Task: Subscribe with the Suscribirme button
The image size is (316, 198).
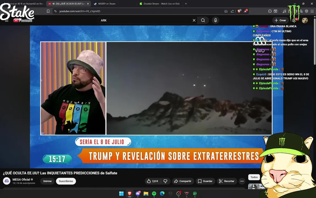Action: pos(66,181)
